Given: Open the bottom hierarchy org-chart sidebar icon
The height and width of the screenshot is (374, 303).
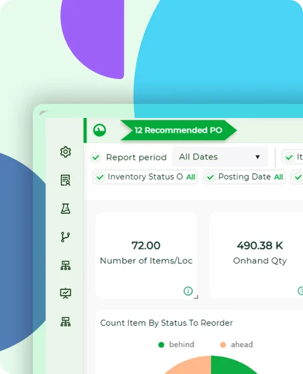Looking at the screenshot, I should point(66,322).
